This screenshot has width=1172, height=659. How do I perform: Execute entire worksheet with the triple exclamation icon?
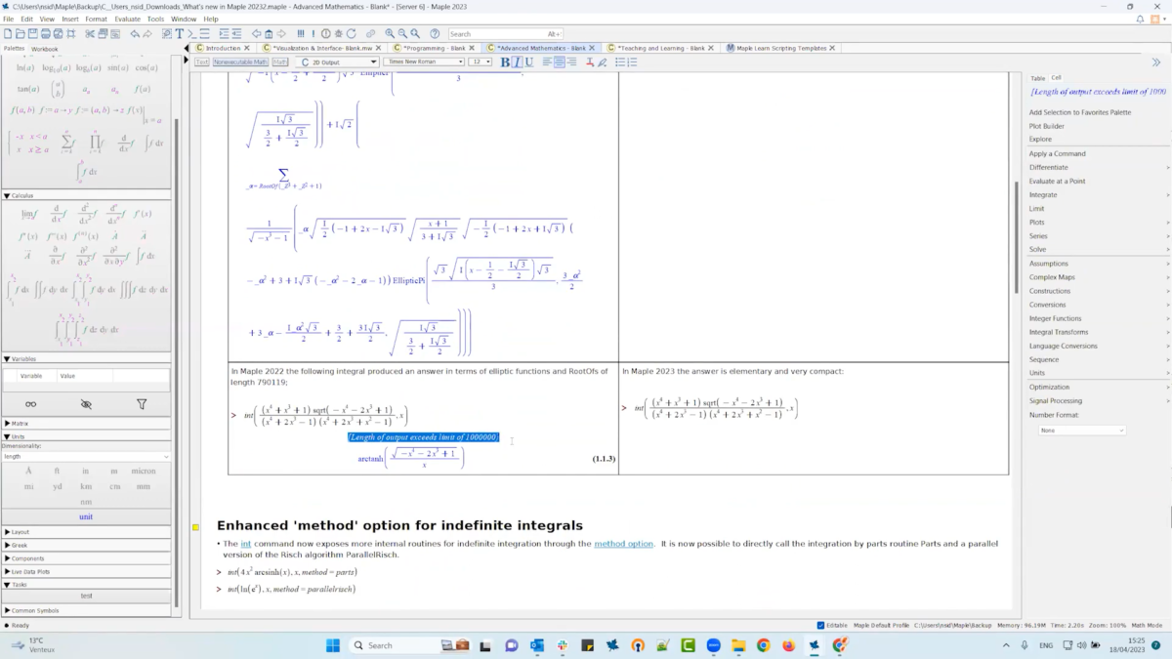coord(301,34)
